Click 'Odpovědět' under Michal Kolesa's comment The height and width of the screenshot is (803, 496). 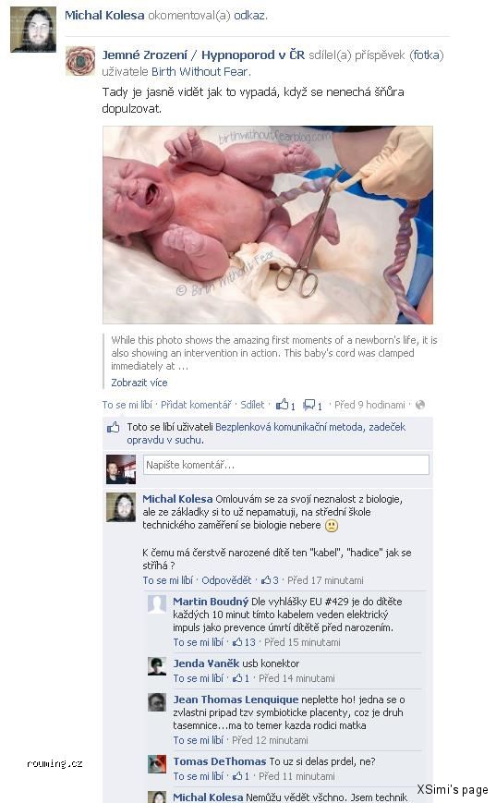[226, 580]
